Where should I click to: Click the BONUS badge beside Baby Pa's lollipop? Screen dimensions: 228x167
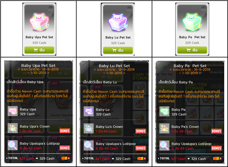(217, 148)
